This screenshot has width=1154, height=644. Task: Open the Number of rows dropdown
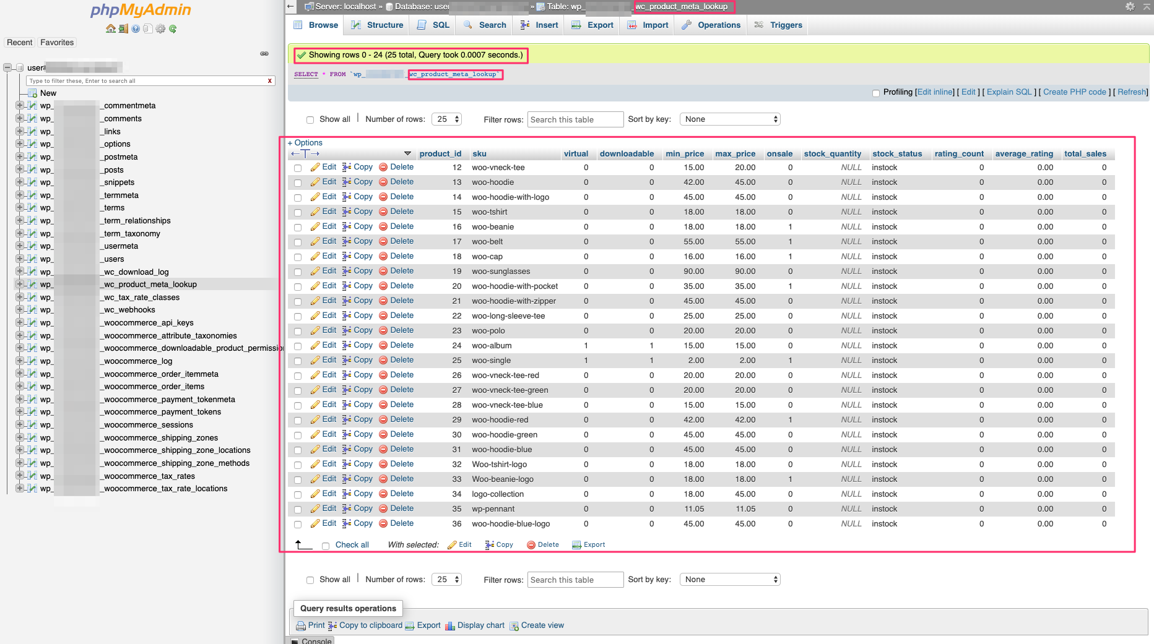(x=446, y=119)
